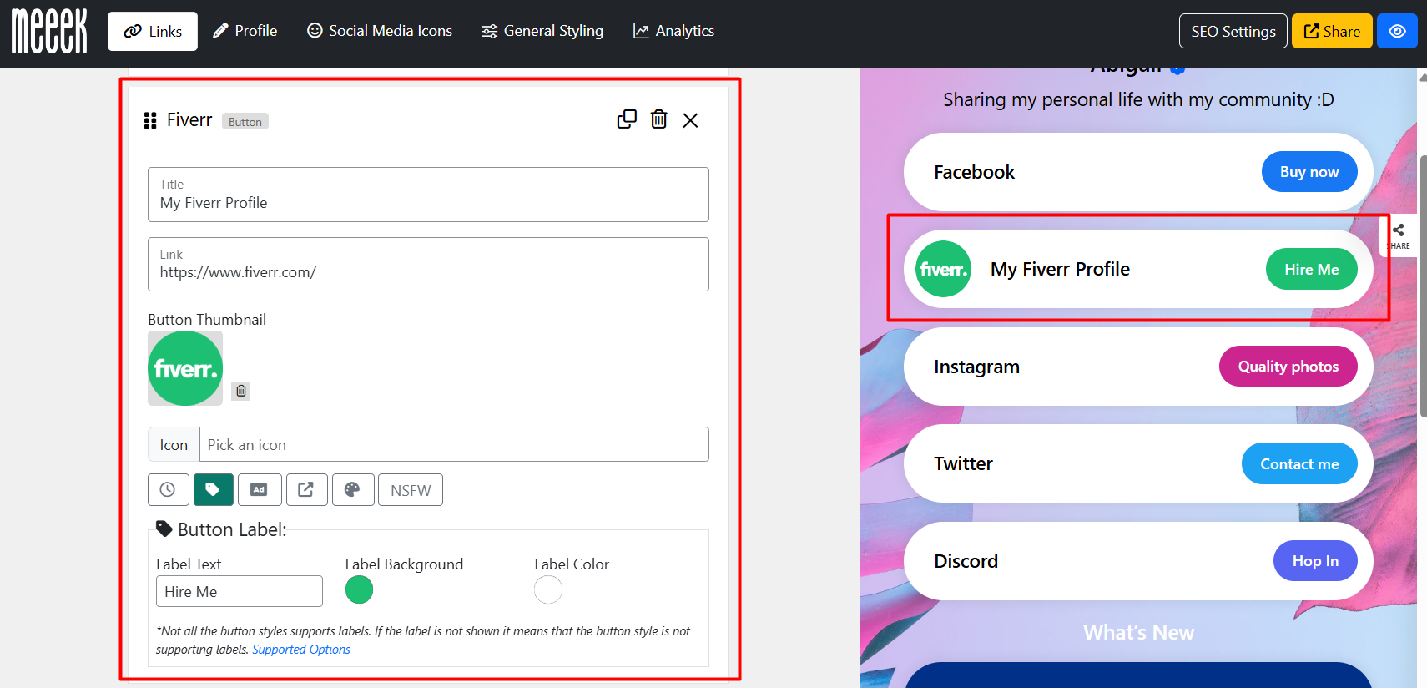
Task: Remove the button thumbnail with trash icon
Action: [x=241, y=391]
